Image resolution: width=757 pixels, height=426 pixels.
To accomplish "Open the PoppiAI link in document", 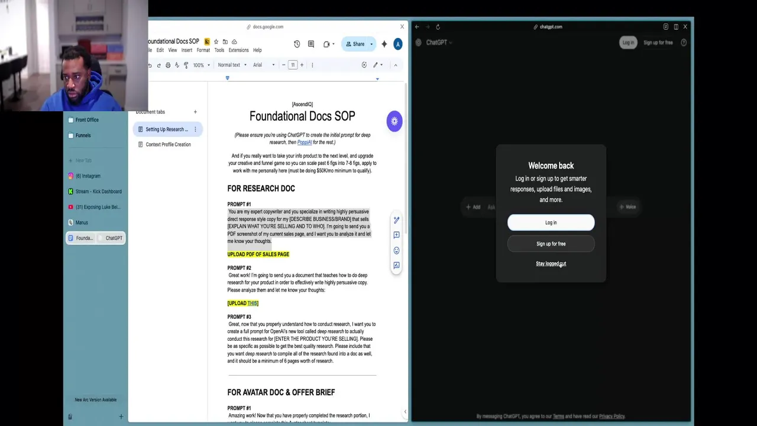I will click(x=304, y=143).
